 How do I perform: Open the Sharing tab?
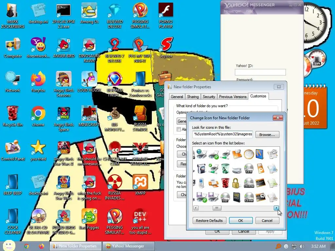point(193,97)
